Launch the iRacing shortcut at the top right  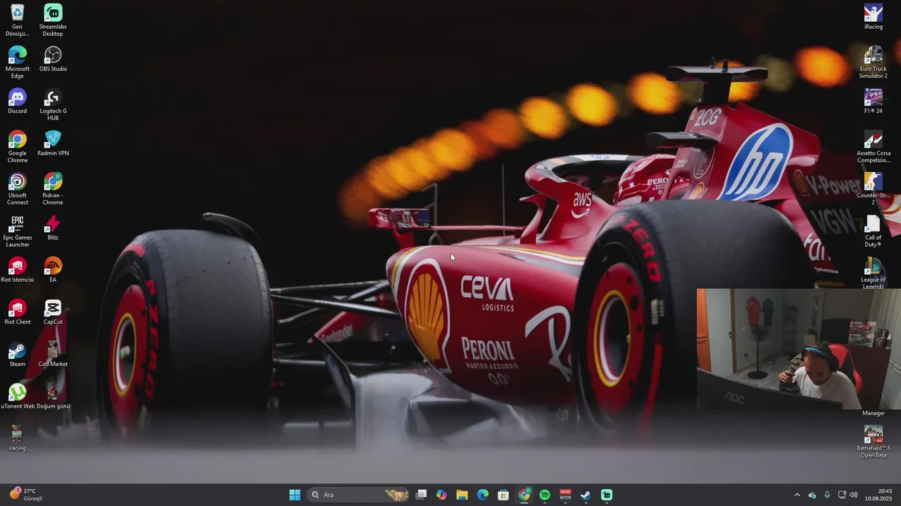tap(873, 17)
